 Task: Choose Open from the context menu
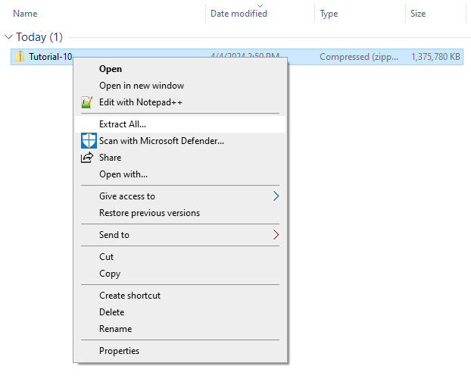180,69
